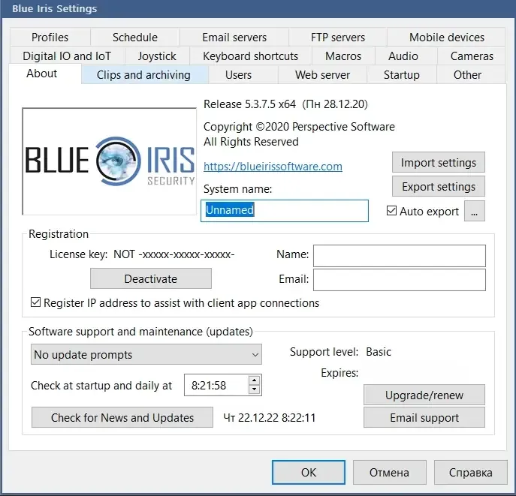This screenshot has height=496, width=516.
Task: Click the Copyright ©2020 Perspective Software text
Action: coord(299,127)
